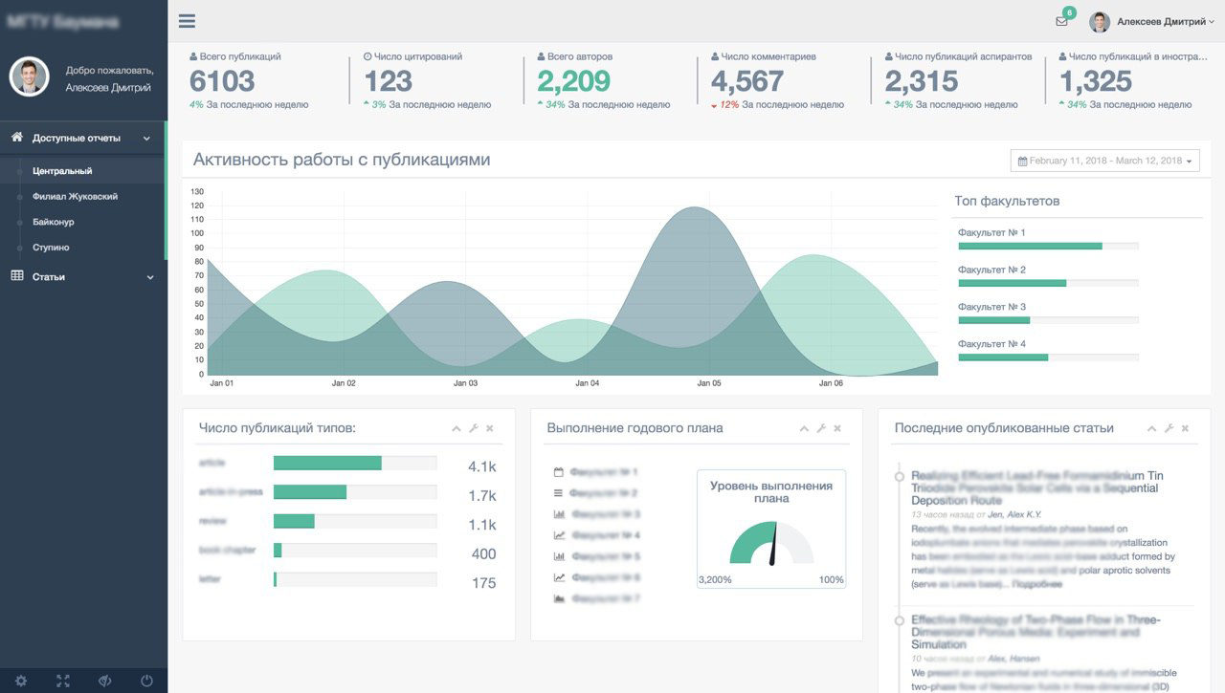This screenshot has height=693, width=1225.
Task: Click the bar chart icon for Факультет № 5
Action: tap(559, 556)
